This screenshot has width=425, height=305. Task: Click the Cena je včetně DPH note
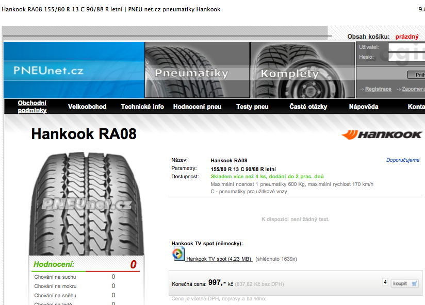click(x=219, y=299)
